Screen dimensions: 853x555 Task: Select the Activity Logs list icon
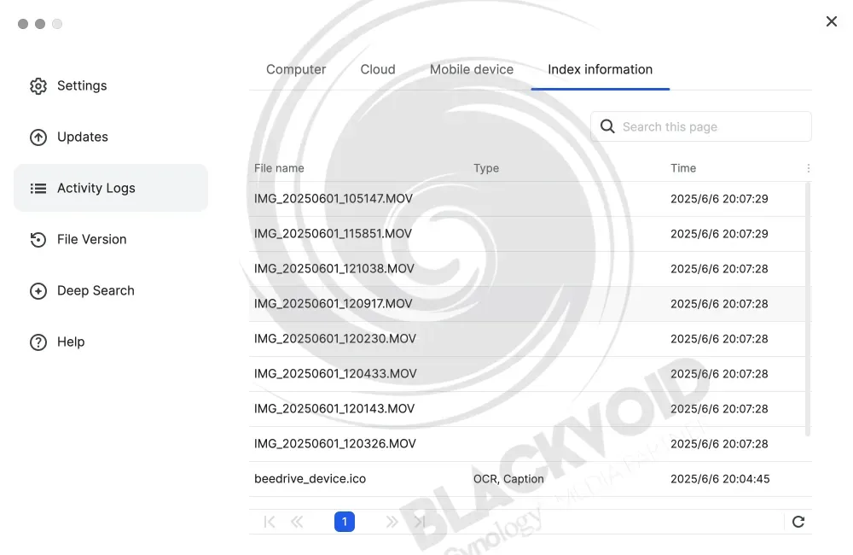38,189
